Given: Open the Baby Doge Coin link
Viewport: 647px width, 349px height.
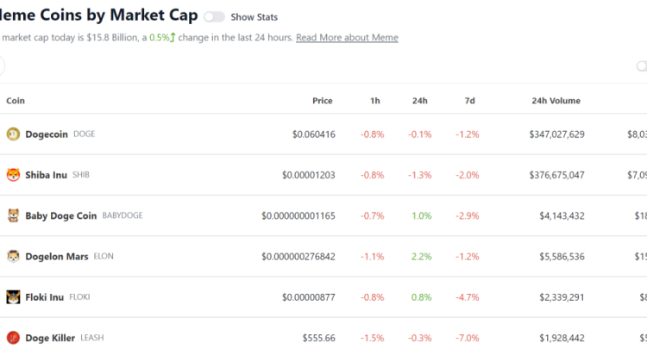Looking at the screenshot, I should 60,215.
